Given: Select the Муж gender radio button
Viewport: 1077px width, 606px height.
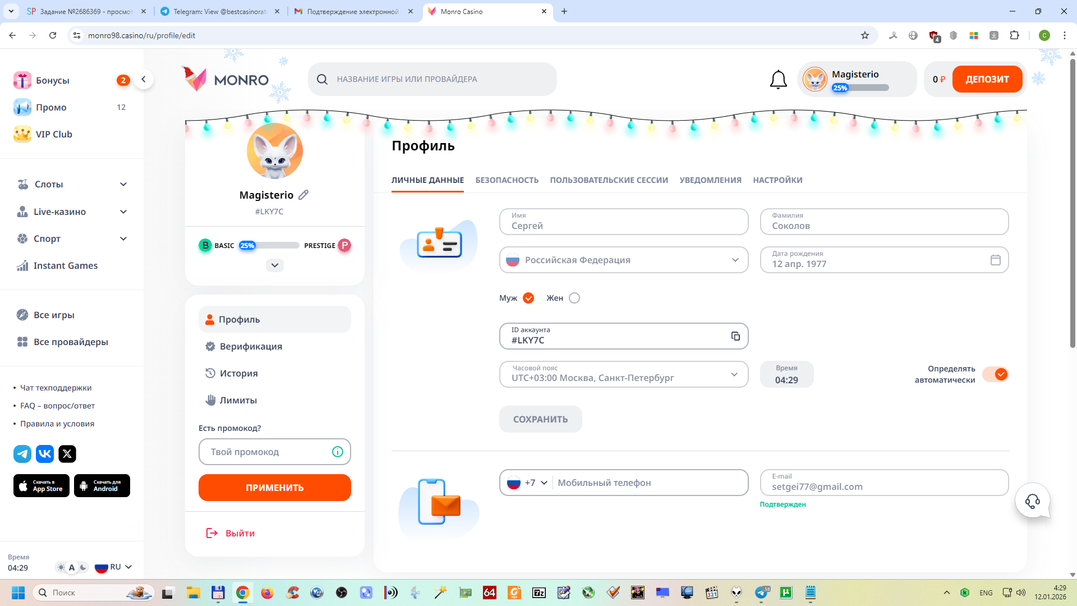Looking at the screenshot, I should [x=528, y=298].
